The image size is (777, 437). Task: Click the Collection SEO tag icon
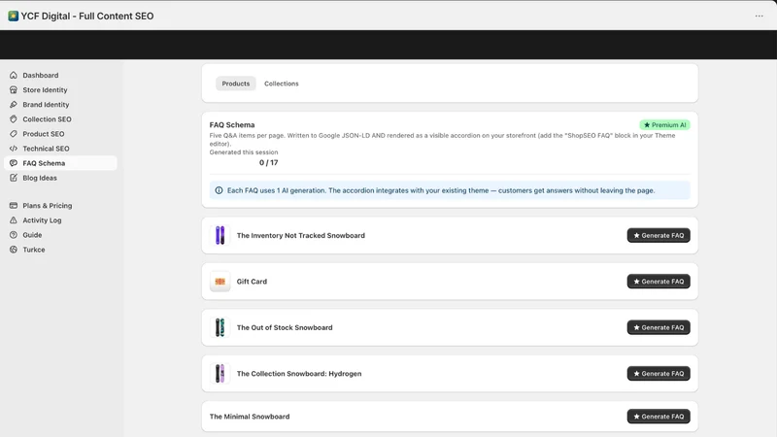pos(14,118)
